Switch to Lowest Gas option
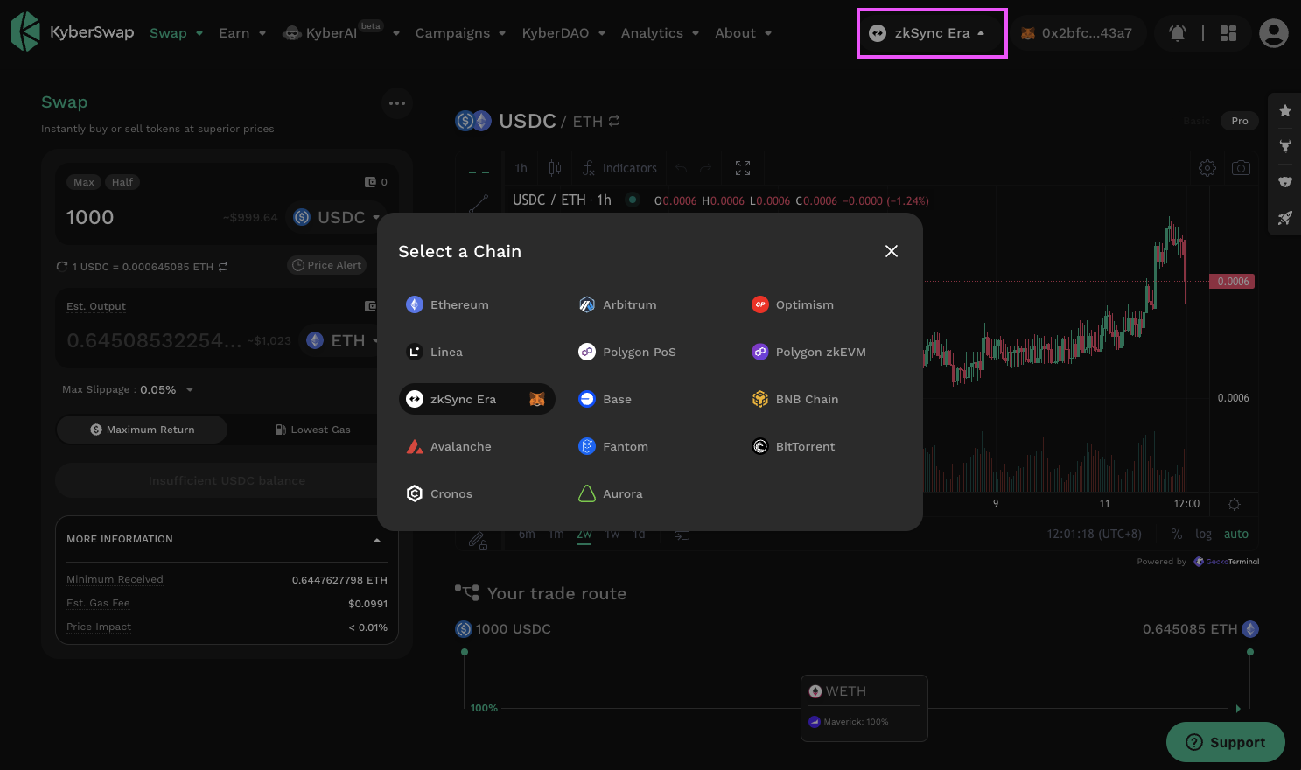Screen dimensions: 1301x770 click(312, 430)
